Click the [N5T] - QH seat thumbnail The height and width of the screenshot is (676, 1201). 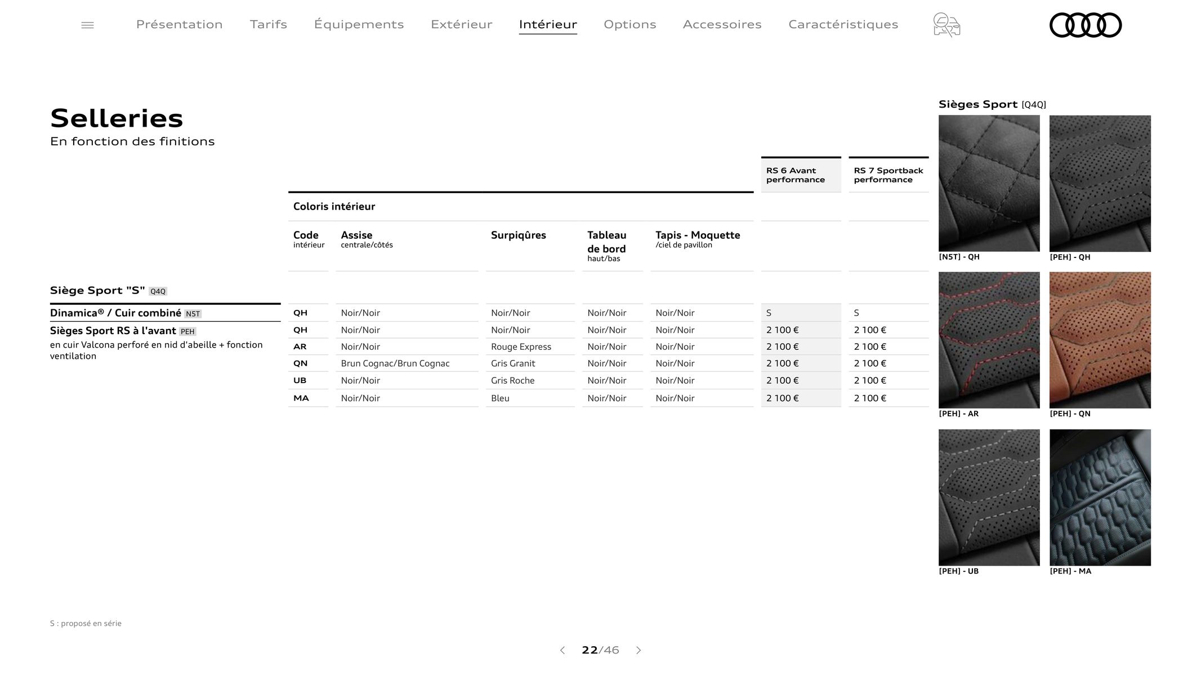(x=989, y=183)
